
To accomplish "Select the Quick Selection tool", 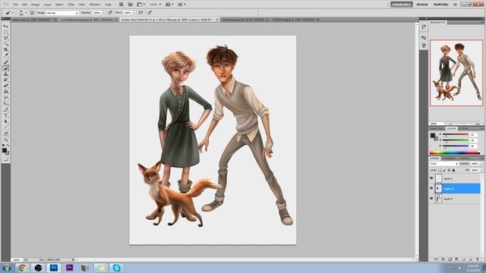I will pos(6,43).
